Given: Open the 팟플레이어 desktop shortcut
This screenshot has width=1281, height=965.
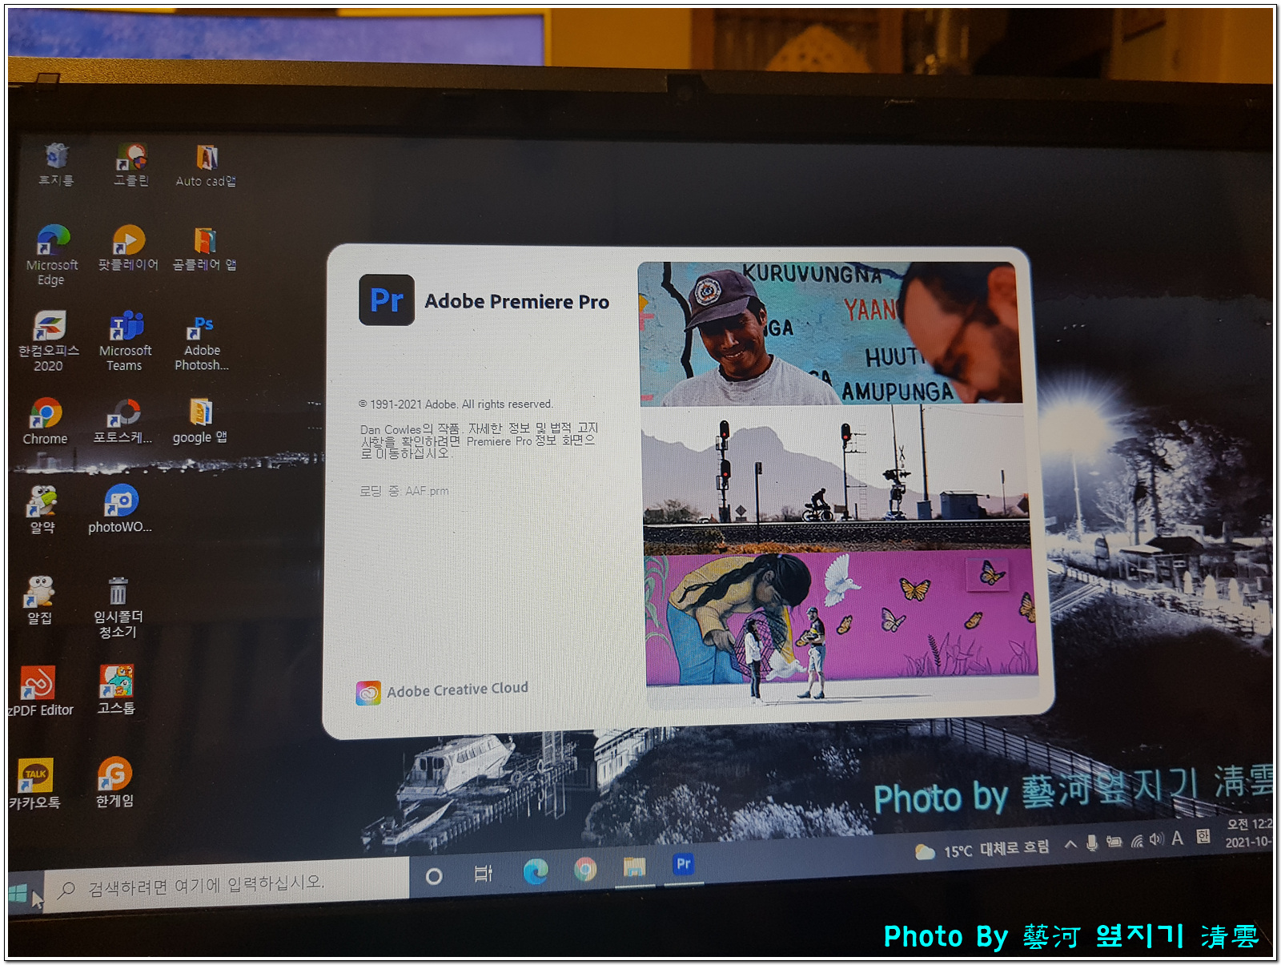Looking at the screenshot, I should point(128,248).
